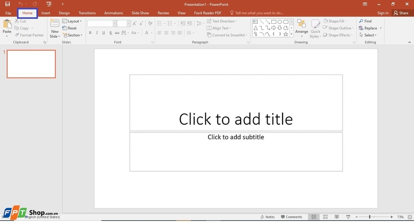Viewport: 414px width, 223px height.
Task: Click the Zoom Out minus button
Action: click(357, 217)
